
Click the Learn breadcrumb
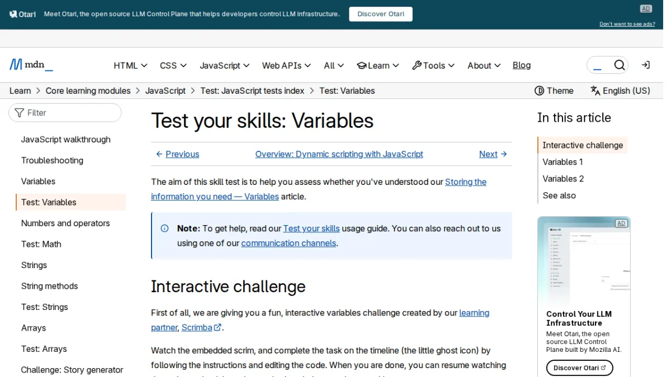click(x=20, y=90)
